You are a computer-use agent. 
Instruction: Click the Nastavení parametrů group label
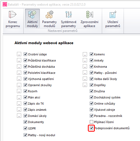coord(63,31)
